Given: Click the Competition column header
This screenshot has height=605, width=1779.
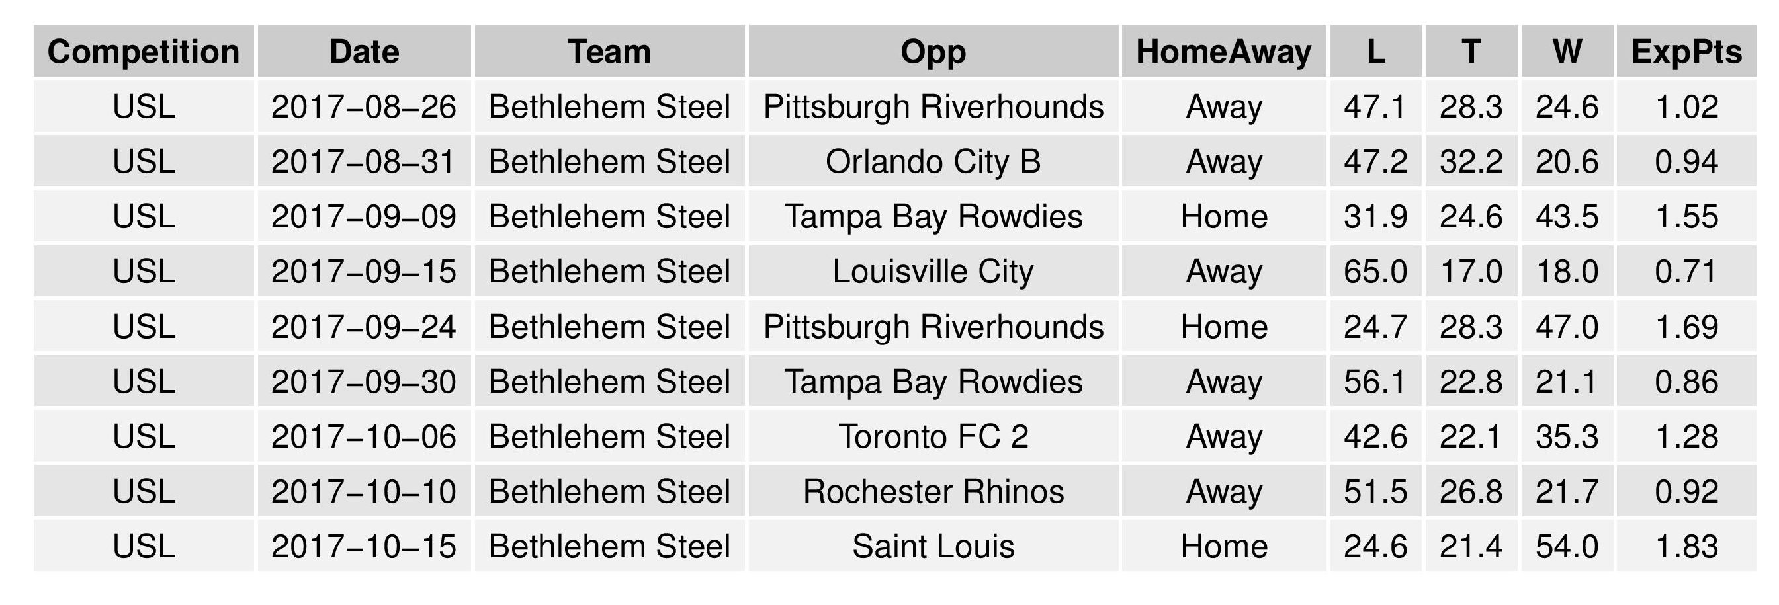Looking at the screenshot, I should (x=144, y=52).
